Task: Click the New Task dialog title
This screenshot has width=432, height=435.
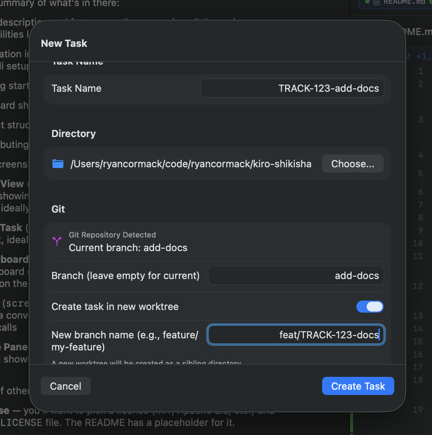Action: point(64,43)
